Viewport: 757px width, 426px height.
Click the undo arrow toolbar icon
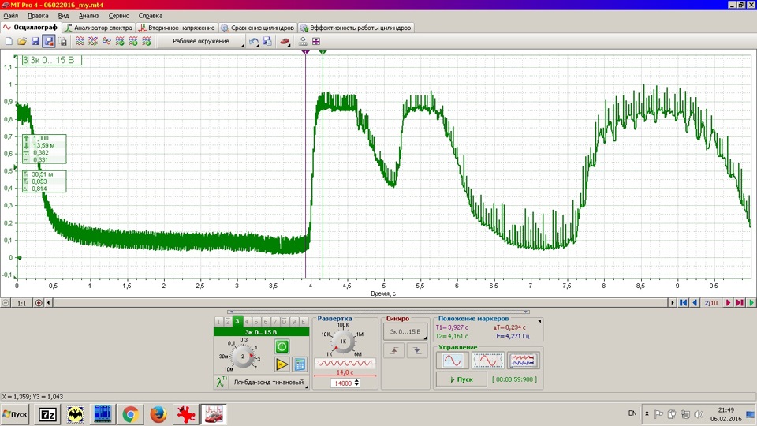pos(253,41)
